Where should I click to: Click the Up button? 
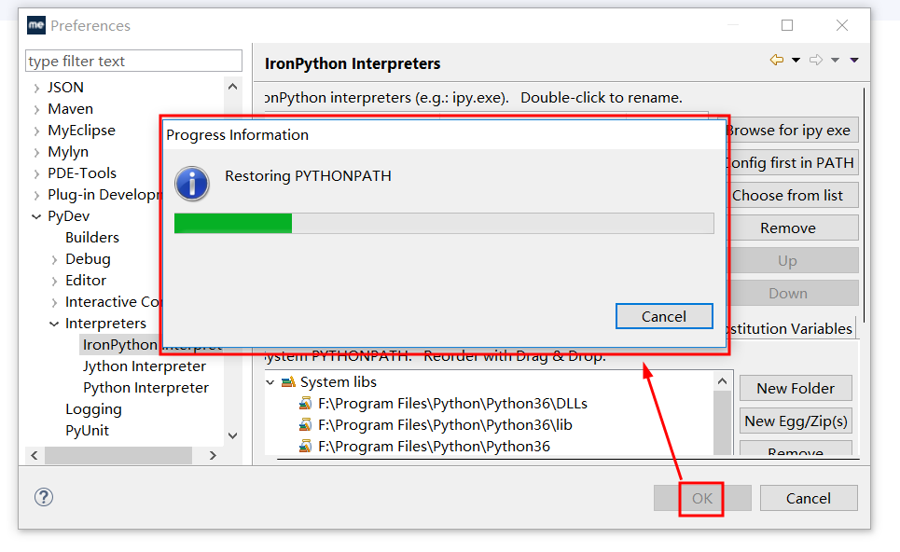point(793,261)
